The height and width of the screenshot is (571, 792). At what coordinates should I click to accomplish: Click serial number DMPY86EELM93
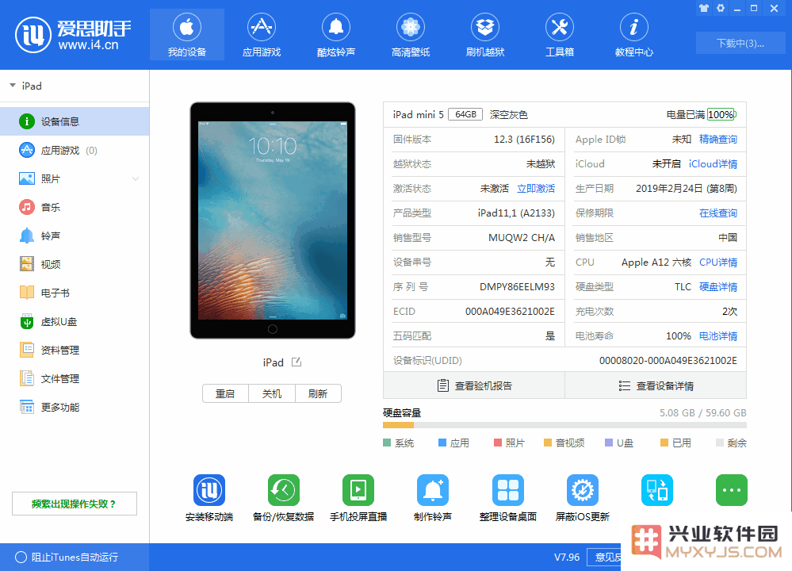tap(517, 287)
